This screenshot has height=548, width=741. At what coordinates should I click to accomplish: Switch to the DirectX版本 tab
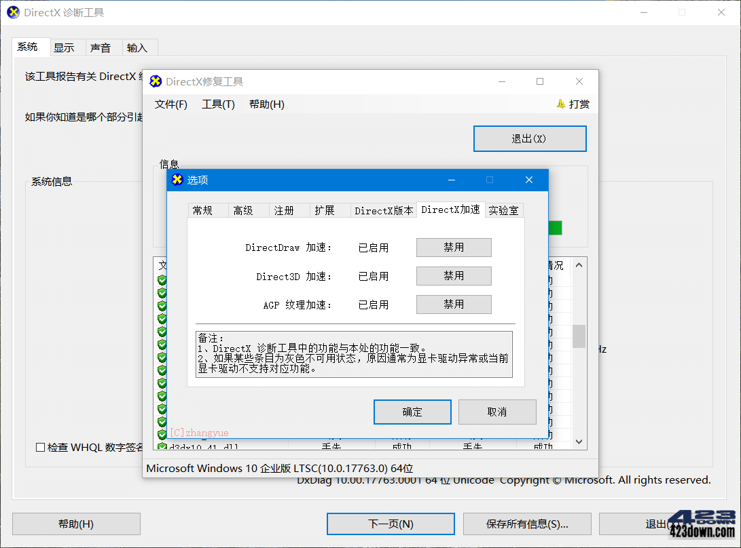pyautogui.click(x=383, y=210)
